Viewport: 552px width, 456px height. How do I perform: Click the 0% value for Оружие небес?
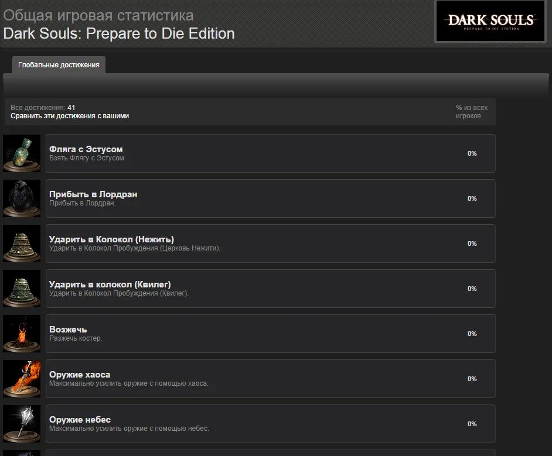click(x=472, y=424)
